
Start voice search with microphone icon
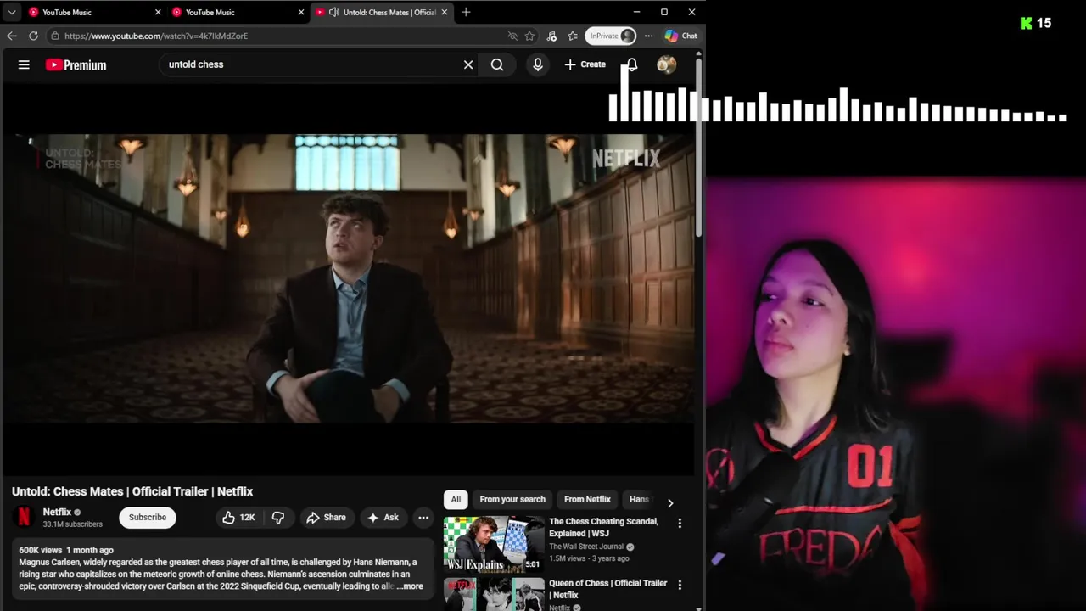538,64
